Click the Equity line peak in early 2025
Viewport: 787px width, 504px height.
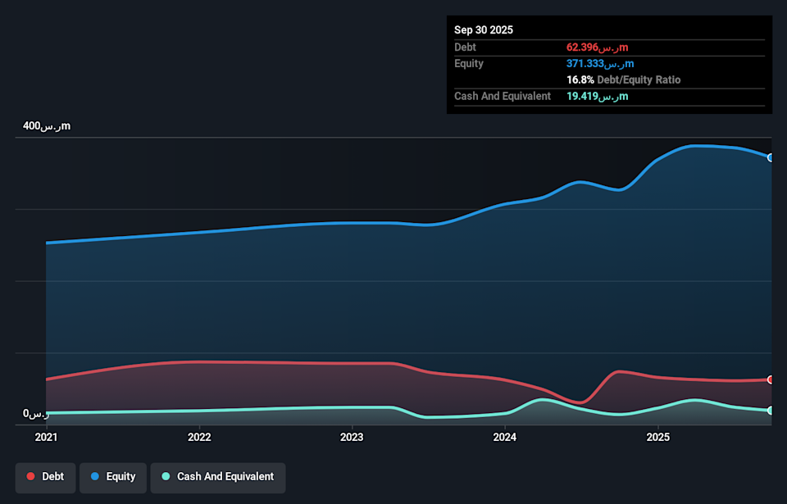point(697,146)
